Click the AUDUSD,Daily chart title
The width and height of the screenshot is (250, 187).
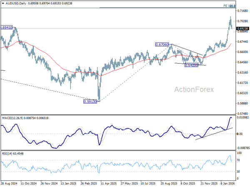(16, 3)
